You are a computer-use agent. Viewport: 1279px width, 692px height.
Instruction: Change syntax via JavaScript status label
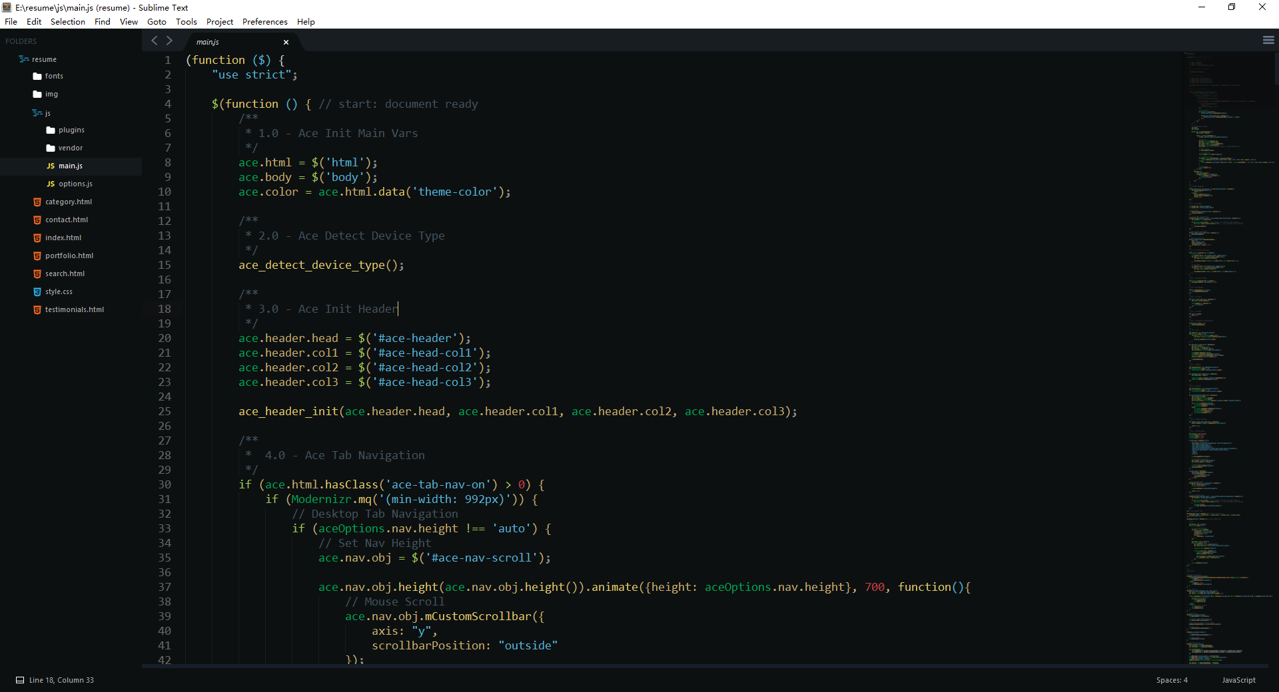point(1238,680)
